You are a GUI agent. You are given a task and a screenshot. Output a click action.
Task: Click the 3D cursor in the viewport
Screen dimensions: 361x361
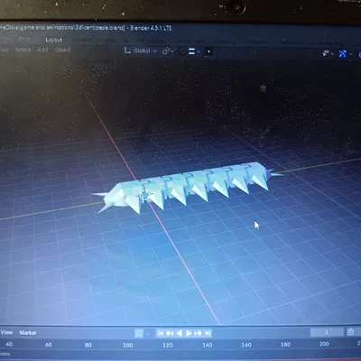pos(145,196)
